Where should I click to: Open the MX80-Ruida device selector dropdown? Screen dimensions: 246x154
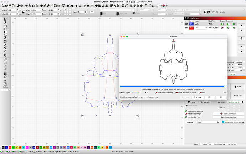(x=232, y=122)
